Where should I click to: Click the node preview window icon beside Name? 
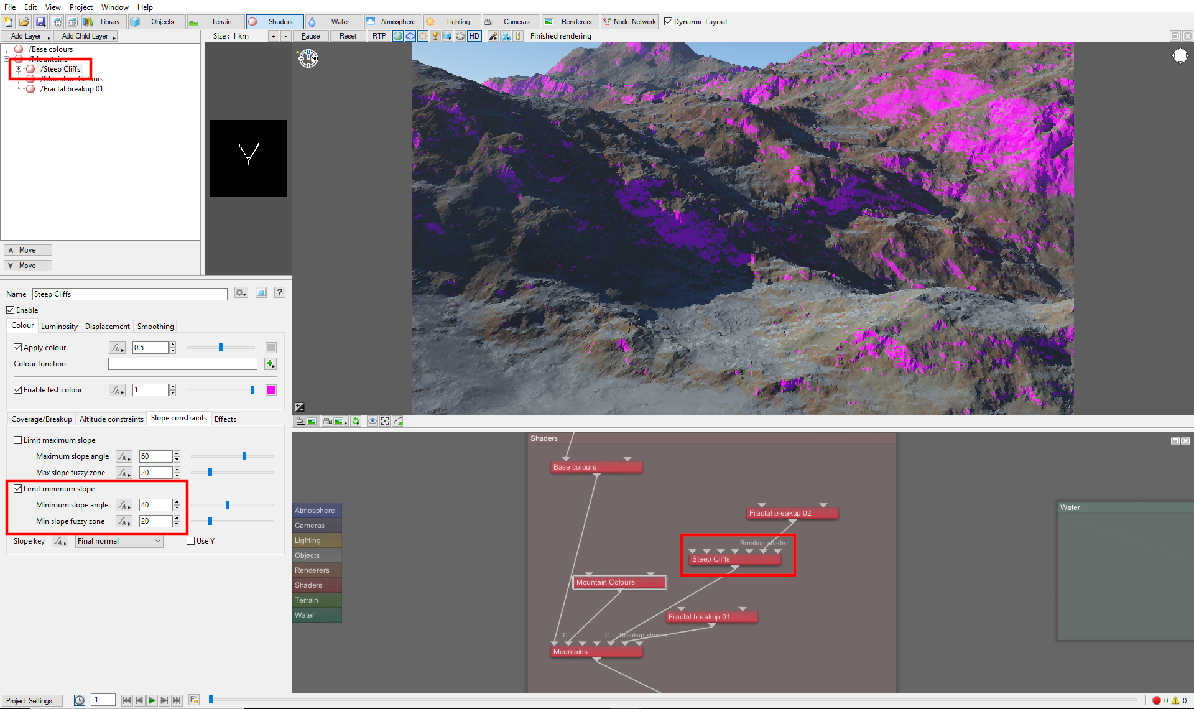pyautogui.click(x=261, y=292)
